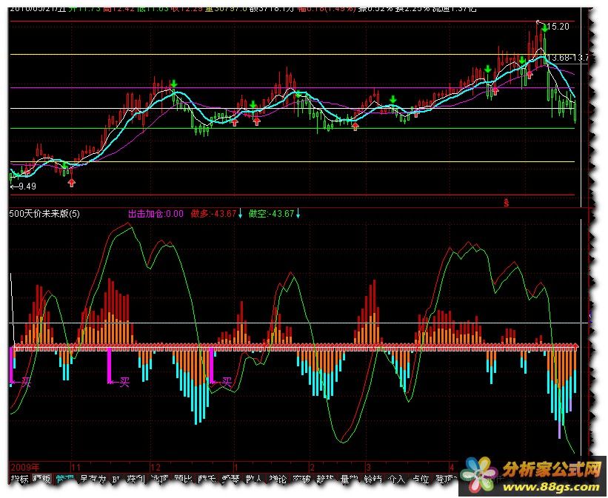Click the 买 buy marker in late December

coord(227,383)
